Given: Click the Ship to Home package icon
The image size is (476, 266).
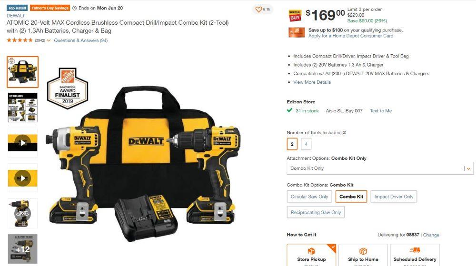Looking at the screenshot, I should 363,251.
